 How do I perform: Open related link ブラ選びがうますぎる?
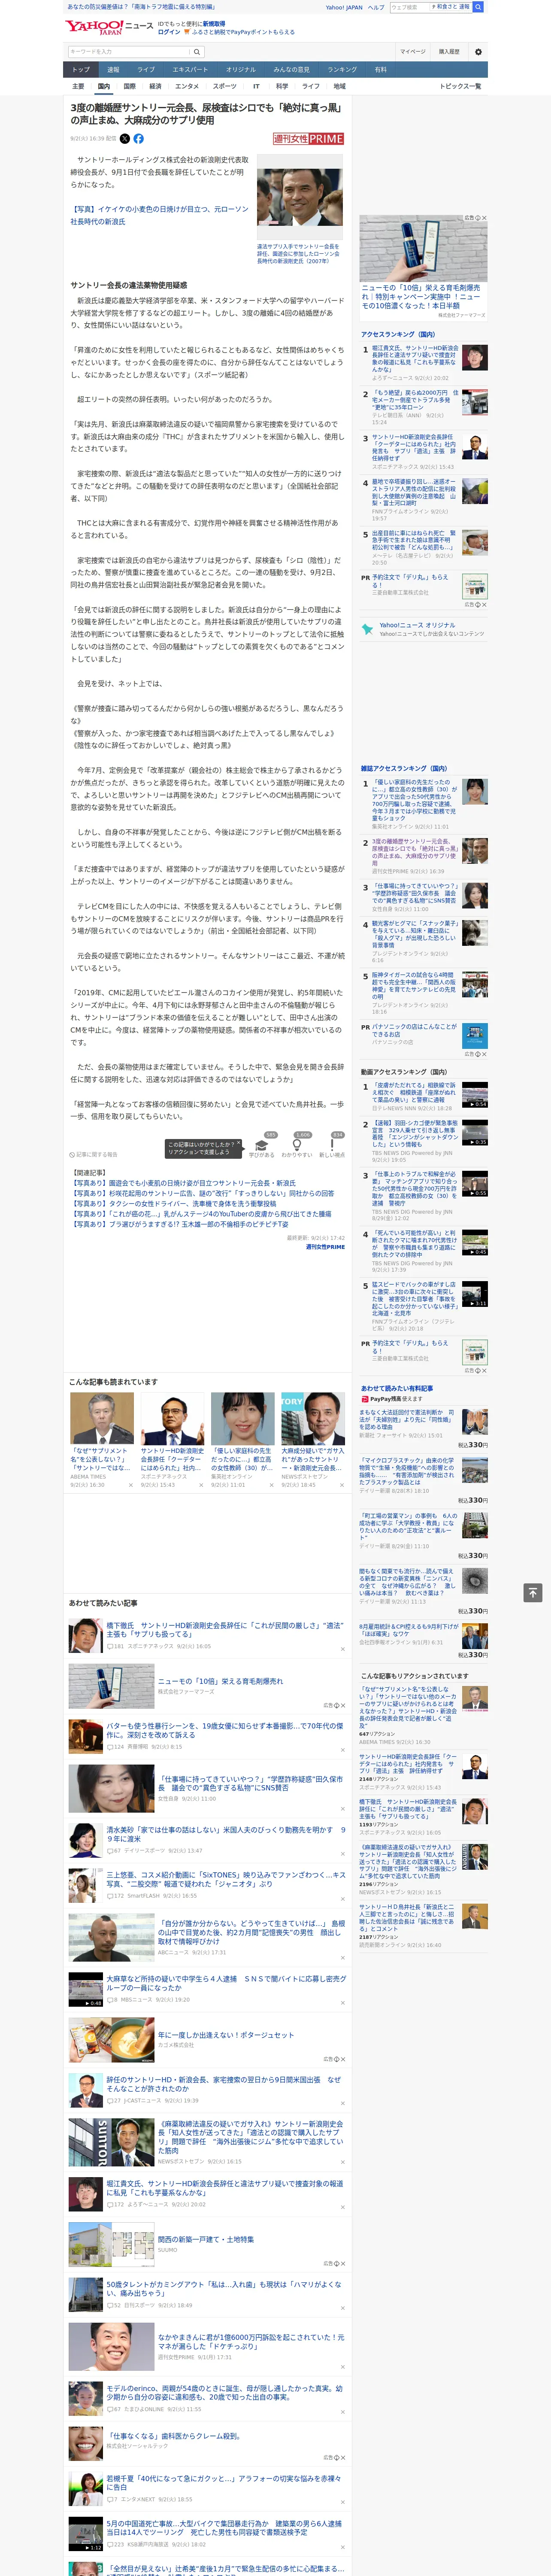(180, 1225)
